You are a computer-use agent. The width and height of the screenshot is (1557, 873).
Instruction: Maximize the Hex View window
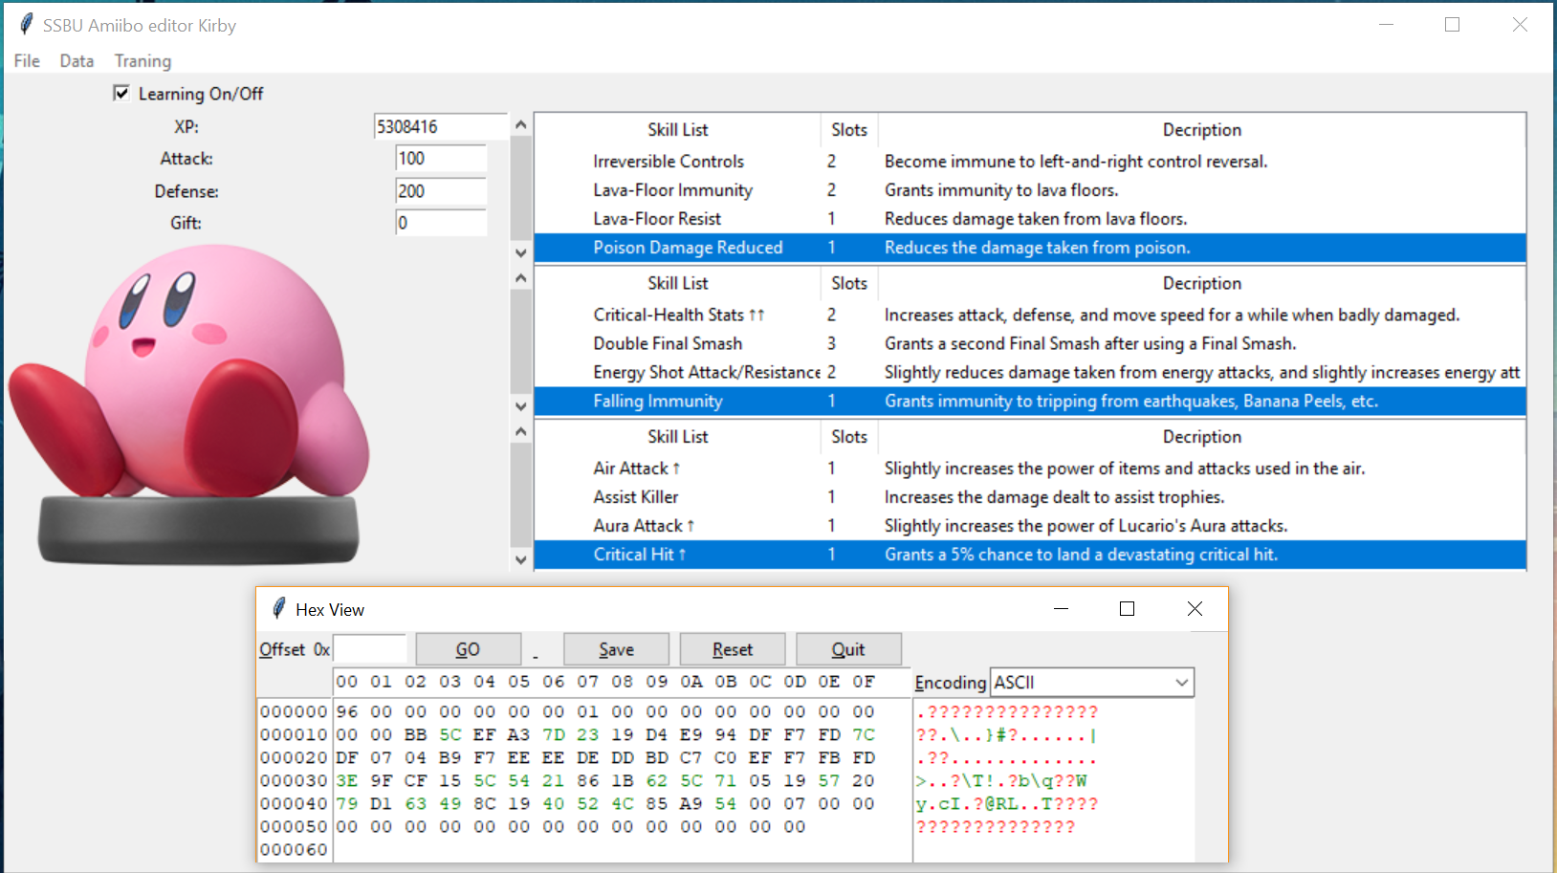[1127, 609]
